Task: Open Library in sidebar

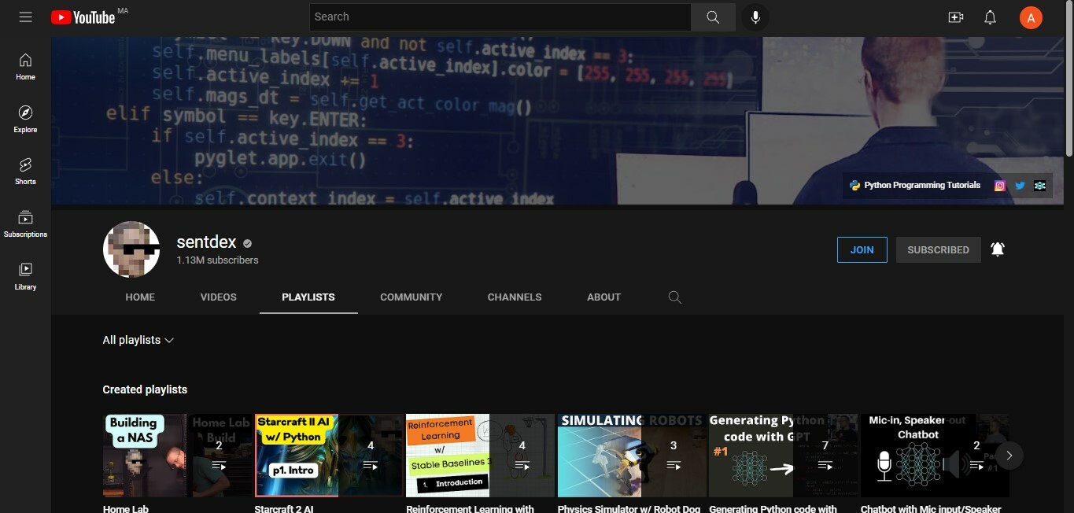Action: pyautogui.click(x=25, y=276)
